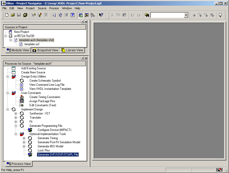
Task: Select the Lock Pins process
Action: [x=44, y=150]
